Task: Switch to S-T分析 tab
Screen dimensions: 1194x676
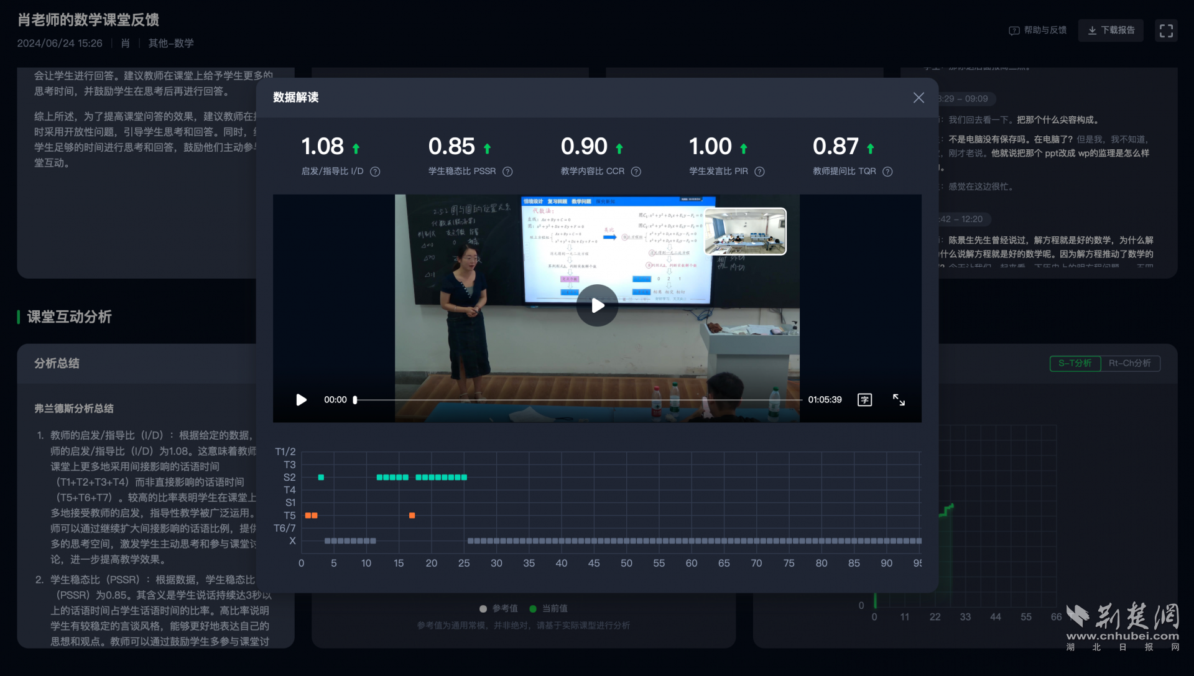Action: tap(1075, 363)
